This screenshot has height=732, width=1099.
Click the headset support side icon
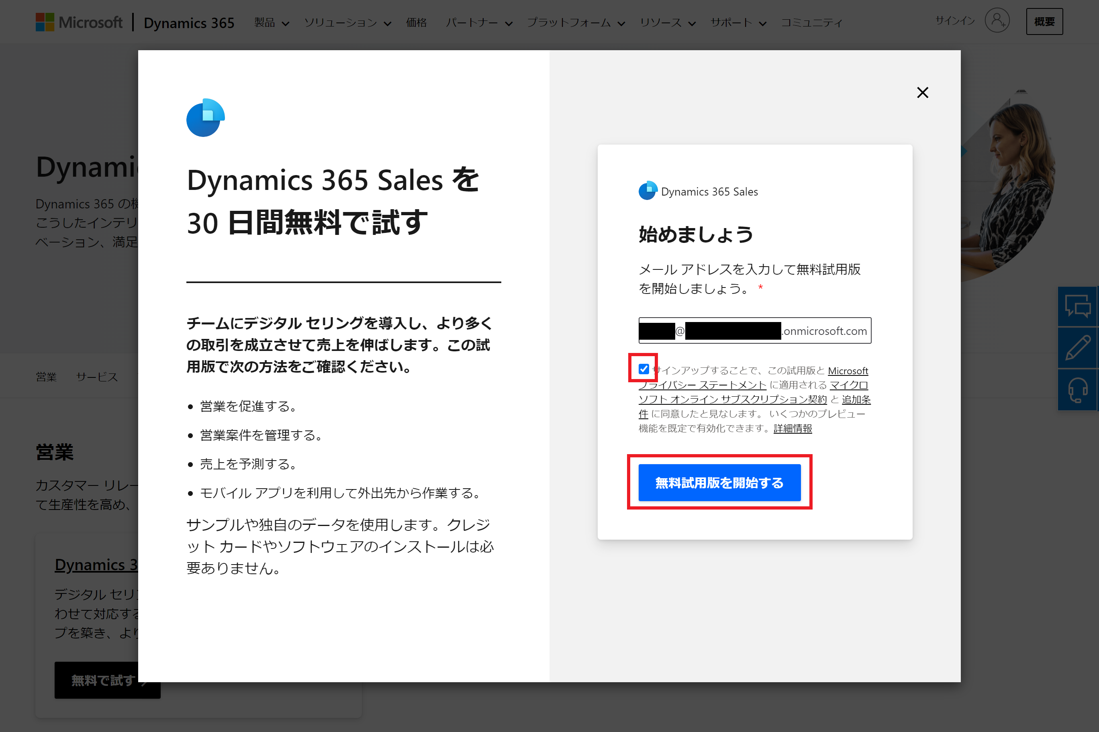pos(1078,390)
